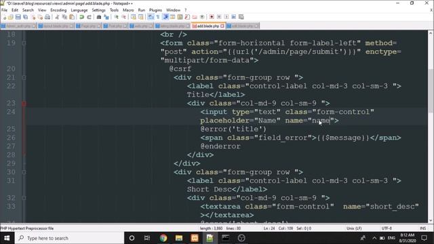Select the add.blade.php tab
The width and height of the screenshot is (434, 244).
point(208,26)
